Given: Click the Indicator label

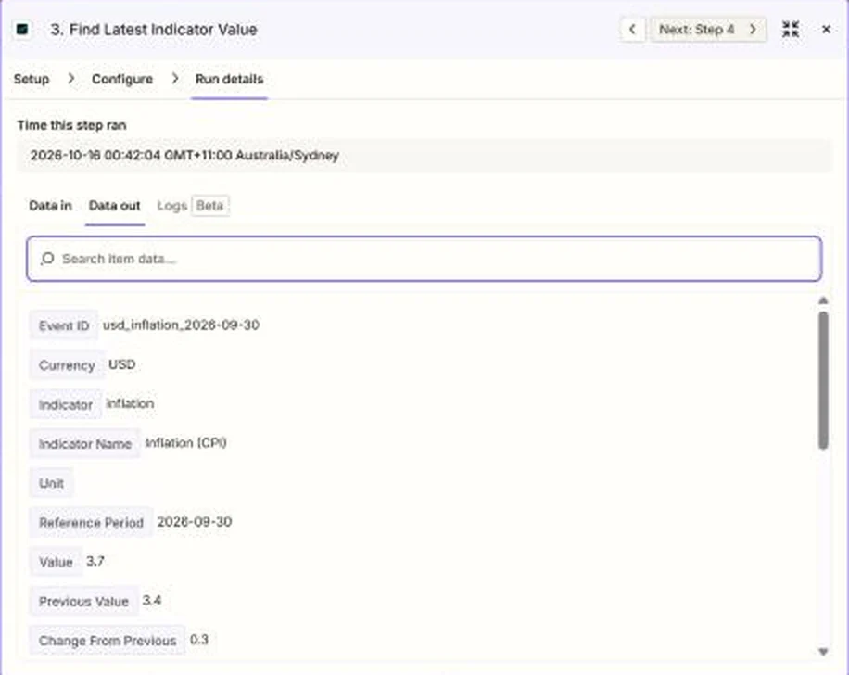Looking at the screenshot, I should tap(66, 404).
